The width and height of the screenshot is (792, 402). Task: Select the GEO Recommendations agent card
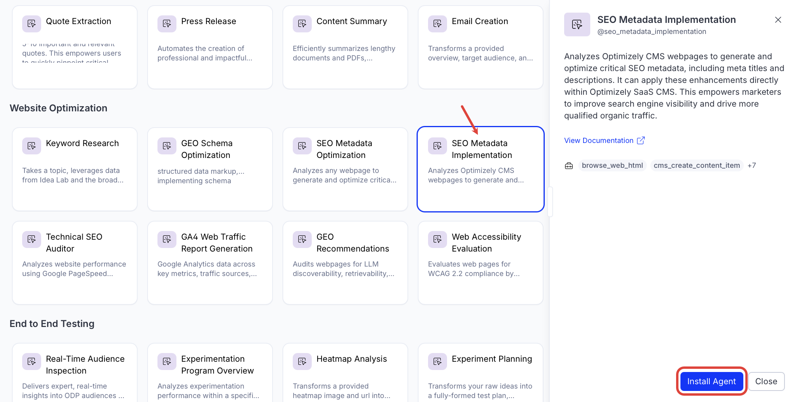coord(345,263)
